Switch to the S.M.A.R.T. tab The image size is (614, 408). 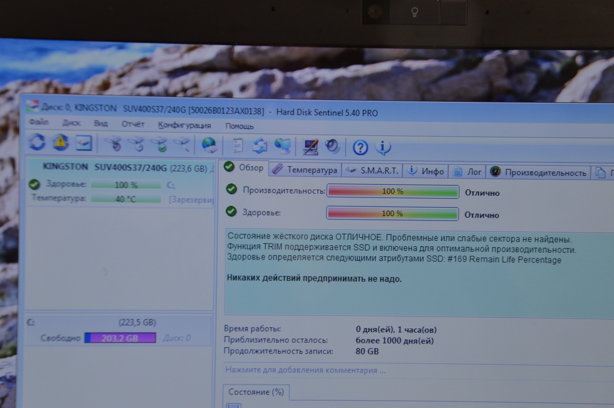click(x=372, y=171)
